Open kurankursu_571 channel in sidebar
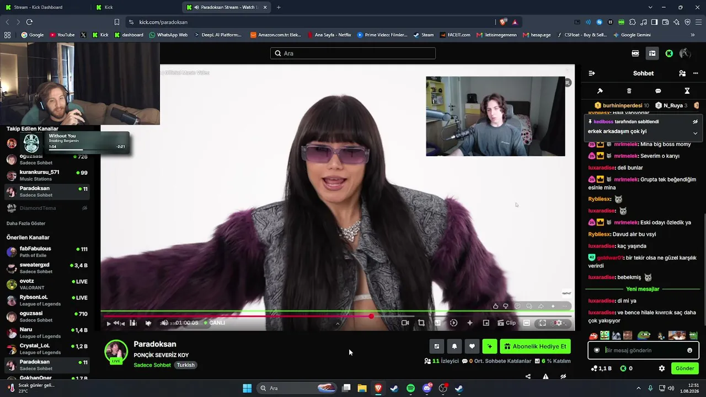 pyautogui.click(x=47, y=175)
